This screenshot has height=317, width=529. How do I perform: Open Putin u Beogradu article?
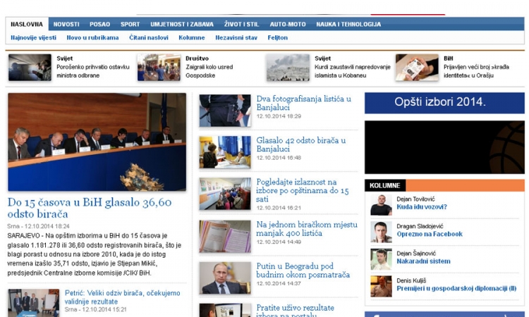click(303, 271)
